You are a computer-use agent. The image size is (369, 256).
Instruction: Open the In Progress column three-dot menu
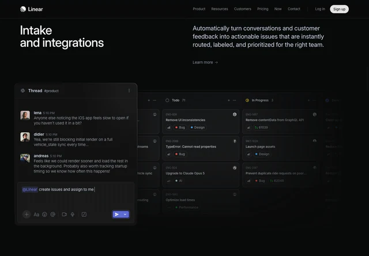click(314, 100)
